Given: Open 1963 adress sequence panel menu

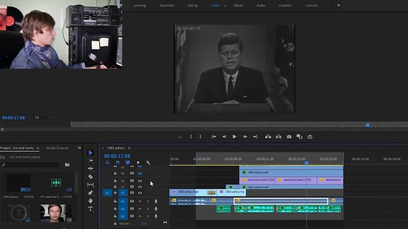Looking at the screenshot, I should [129, 148].
